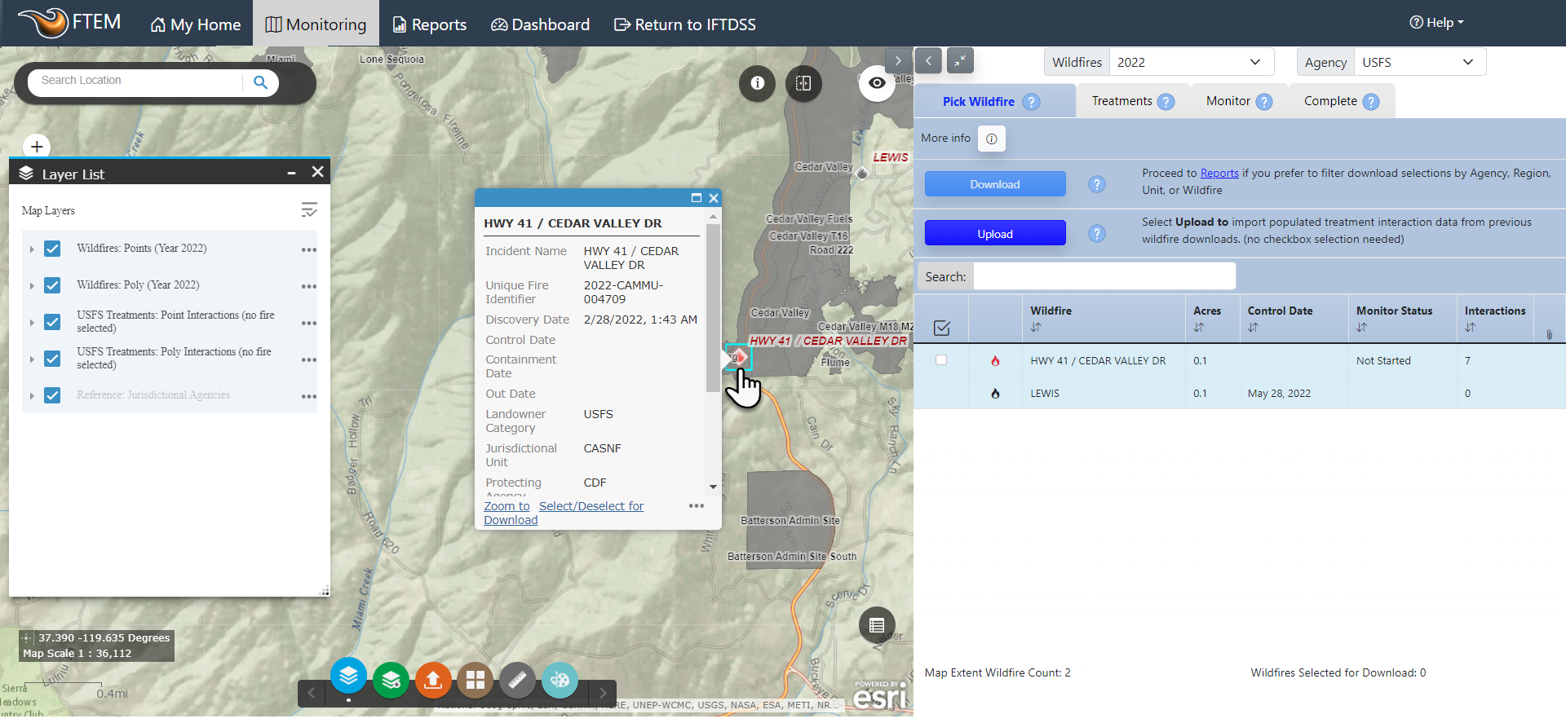Switch to the Treatments tab
Image resolution: width=1566 pixels, height=723 pixels.
(1133, 101)
